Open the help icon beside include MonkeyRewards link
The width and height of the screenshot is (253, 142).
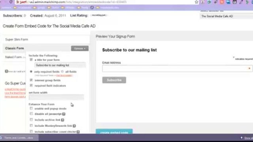point(74,126)
